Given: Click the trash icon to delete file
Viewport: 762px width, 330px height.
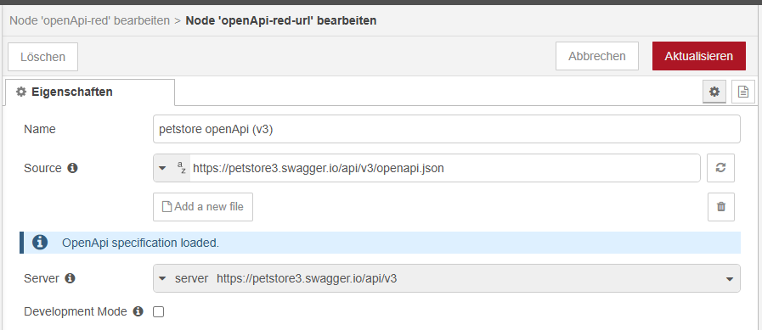Looking at the screenshot, I should pyautogui.click(x=720, y=207).
